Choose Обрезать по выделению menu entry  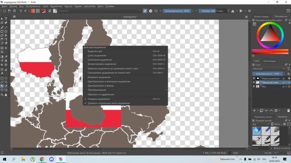pos(101,95)
